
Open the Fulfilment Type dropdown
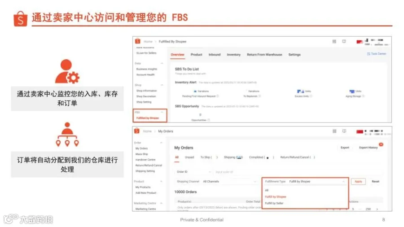click(x=305, y=181)
